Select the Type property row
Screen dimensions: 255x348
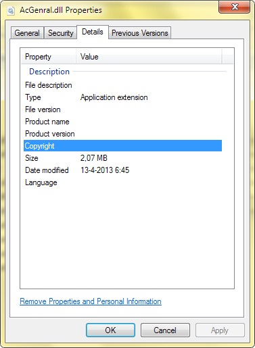[x=122, y=97]
